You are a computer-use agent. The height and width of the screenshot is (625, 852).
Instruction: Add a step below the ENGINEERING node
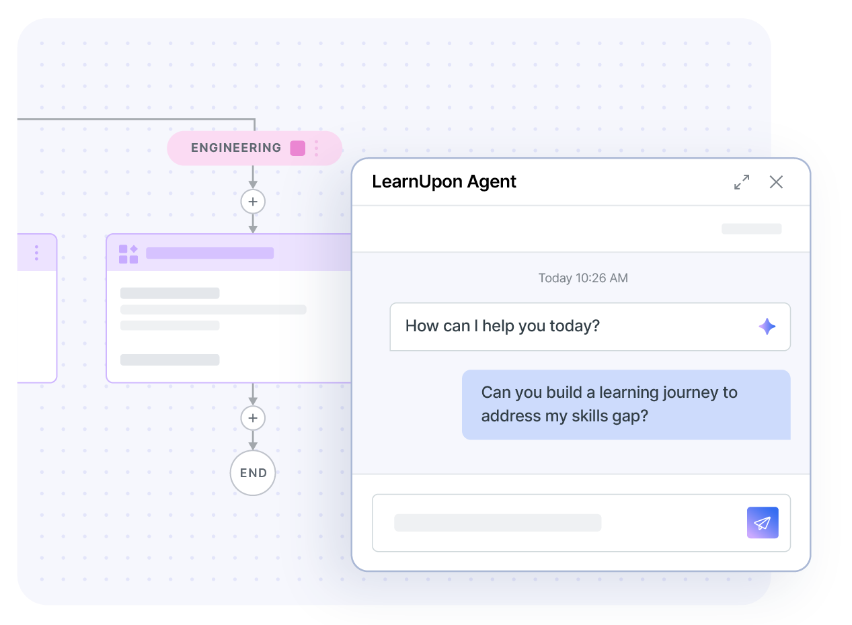253,201
